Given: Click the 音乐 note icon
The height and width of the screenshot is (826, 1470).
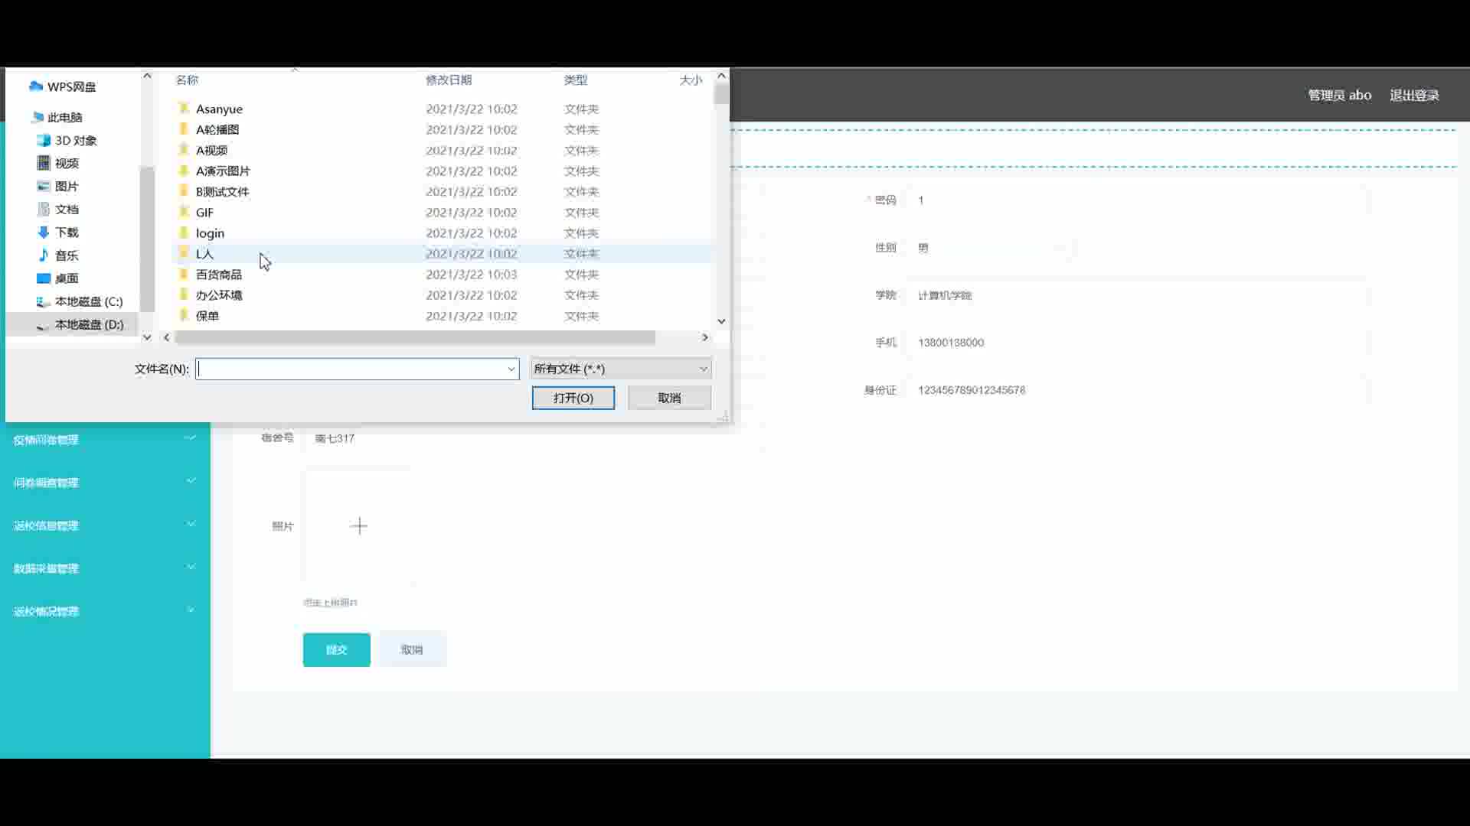Looking at the screenshot, I should pos(44,255).
